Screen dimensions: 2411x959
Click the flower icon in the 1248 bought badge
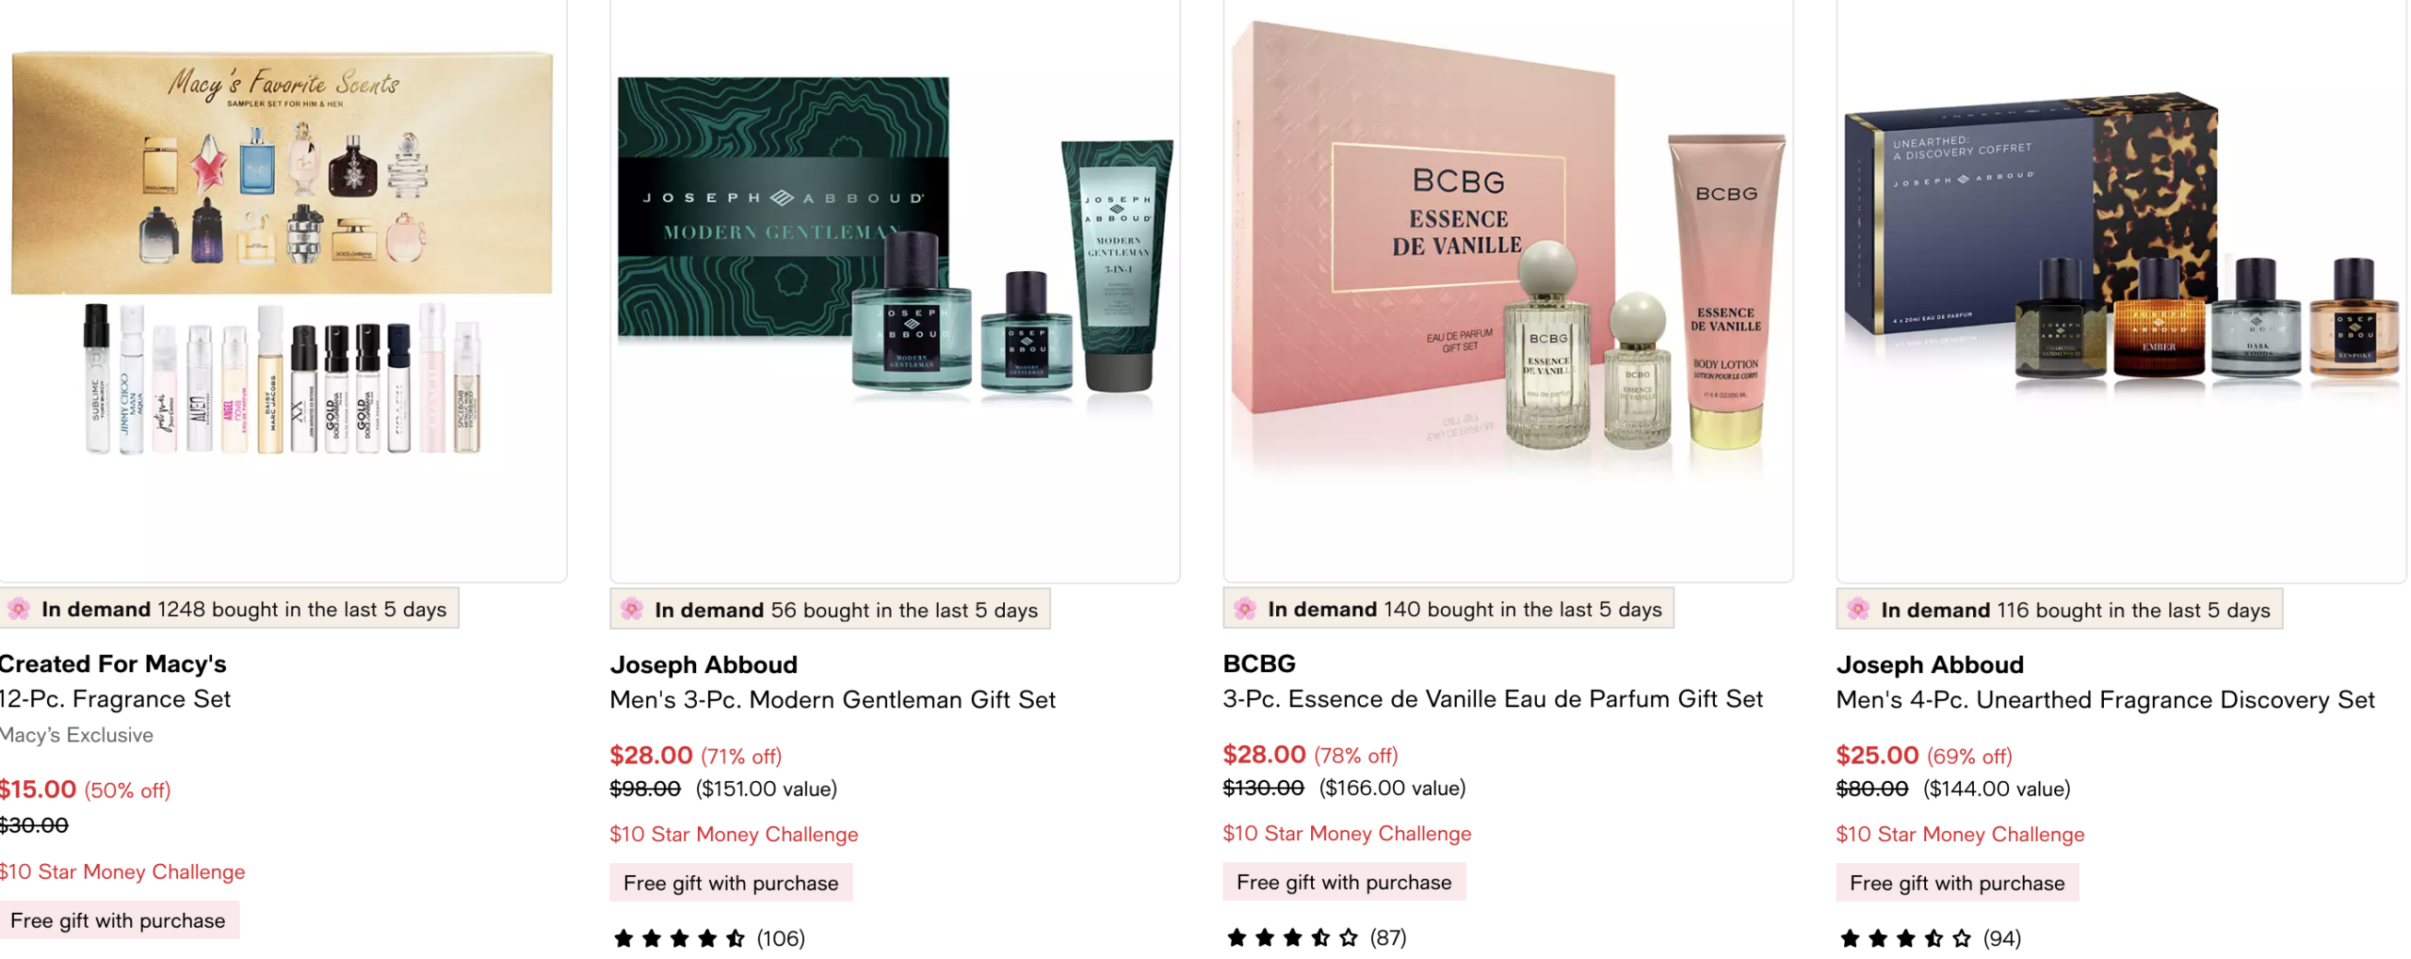coord(19,608)
